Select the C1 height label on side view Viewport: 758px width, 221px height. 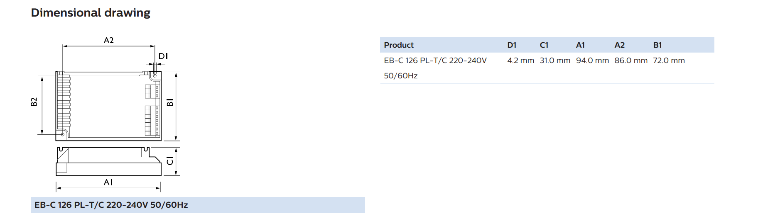[x=170, y=161]
